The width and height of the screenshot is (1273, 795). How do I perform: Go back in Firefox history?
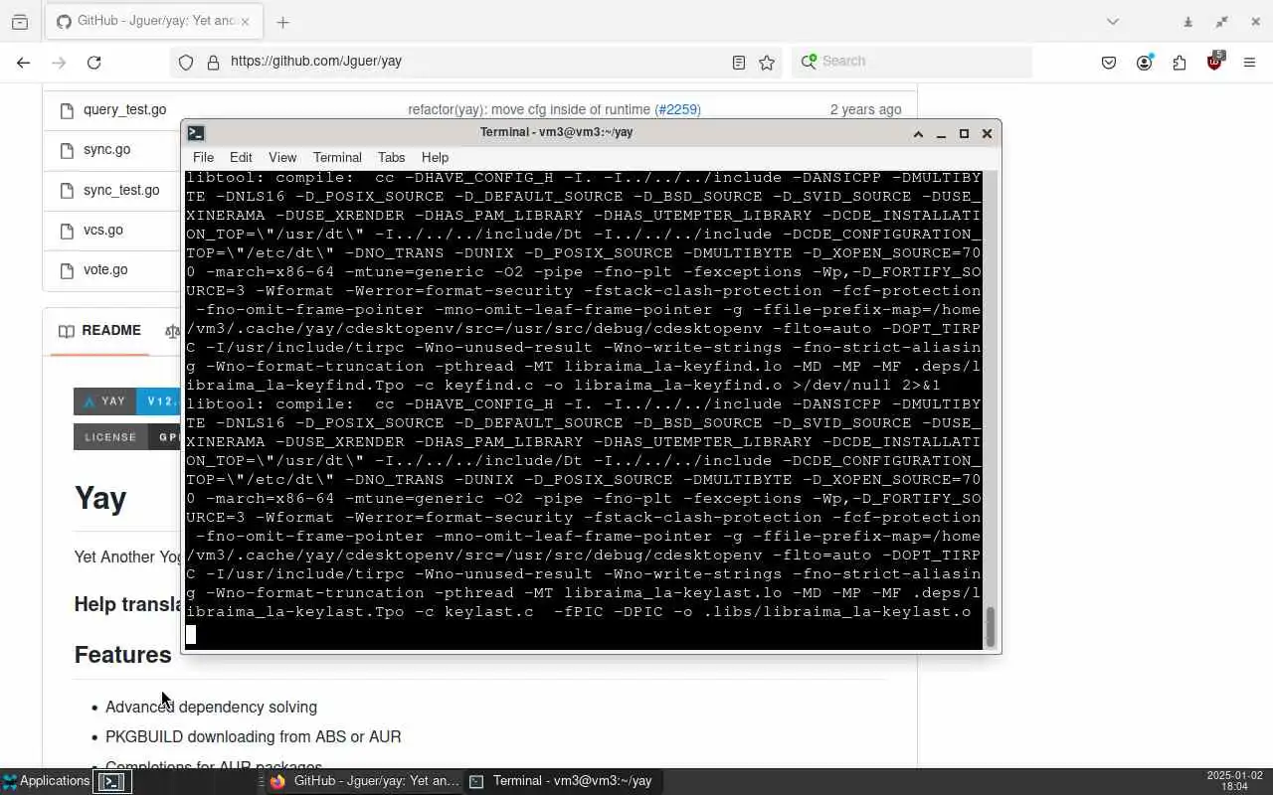[x=24, y=62]
